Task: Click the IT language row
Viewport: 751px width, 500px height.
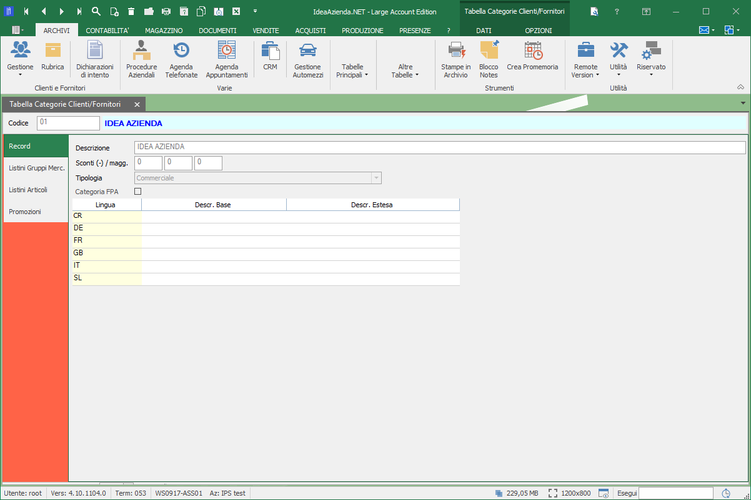Action: coord(266,266)
